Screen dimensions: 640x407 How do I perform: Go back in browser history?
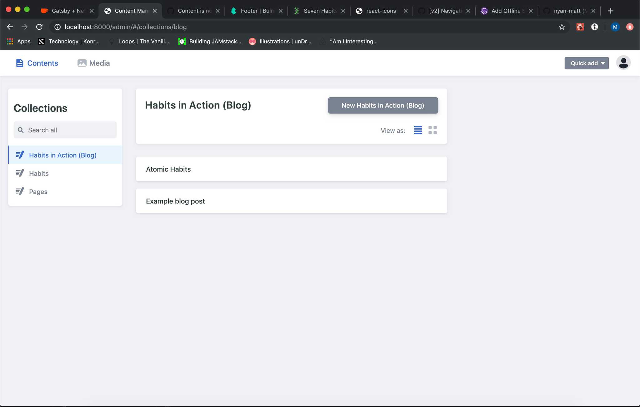coord(10,27)
